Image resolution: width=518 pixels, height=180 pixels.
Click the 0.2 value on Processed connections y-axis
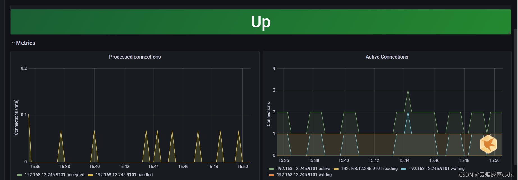tap(24, 68)
